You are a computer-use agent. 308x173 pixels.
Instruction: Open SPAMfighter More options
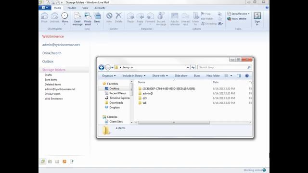tap(64, 19)
